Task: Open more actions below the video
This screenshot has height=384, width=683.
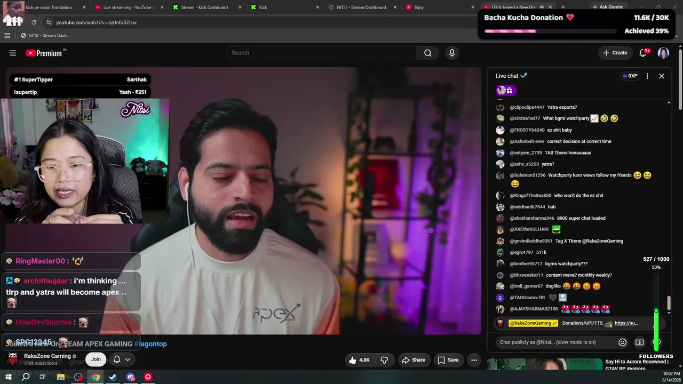Action: pos(474,360)
